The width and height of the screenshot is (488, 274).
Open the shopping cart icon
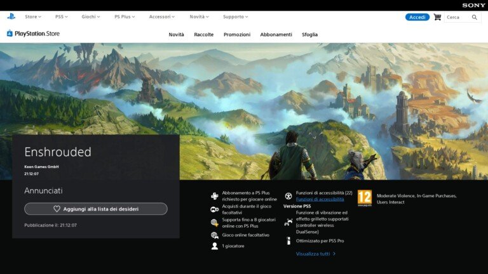coord(437,17)
